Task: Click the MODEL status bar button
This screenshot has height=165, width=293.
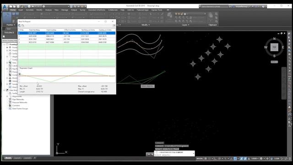Action: pyautogui.click(x=200, y=159)
